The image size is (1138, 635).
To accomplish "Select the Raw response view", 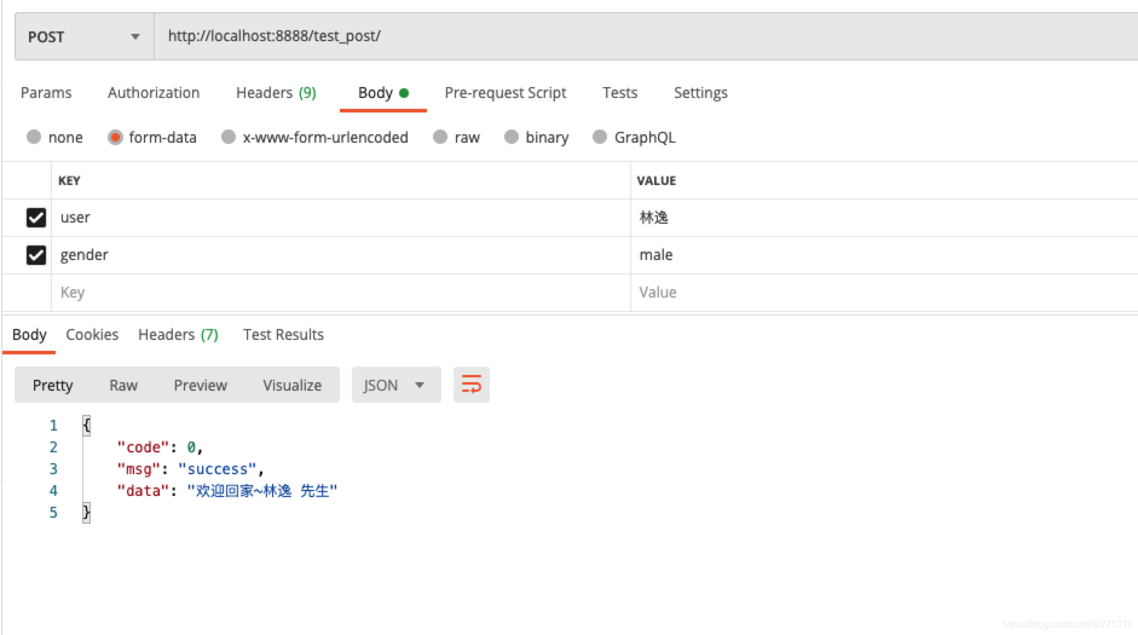I will pos(123,385).
